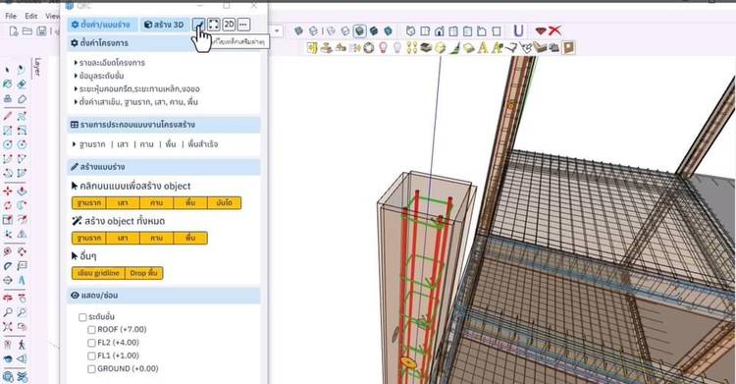Screen dimensions: 736x384
Task: Click ฐานราก in create-all objects row
Action: (x=89, y=239)
